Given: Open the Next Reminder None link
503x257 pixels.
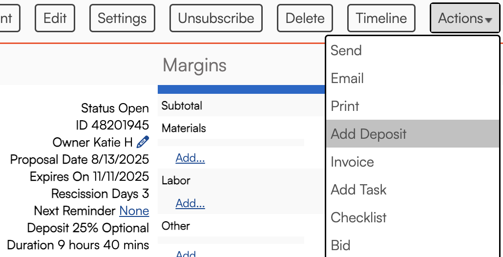Looking at the screenshot, I should coord(134,211).
